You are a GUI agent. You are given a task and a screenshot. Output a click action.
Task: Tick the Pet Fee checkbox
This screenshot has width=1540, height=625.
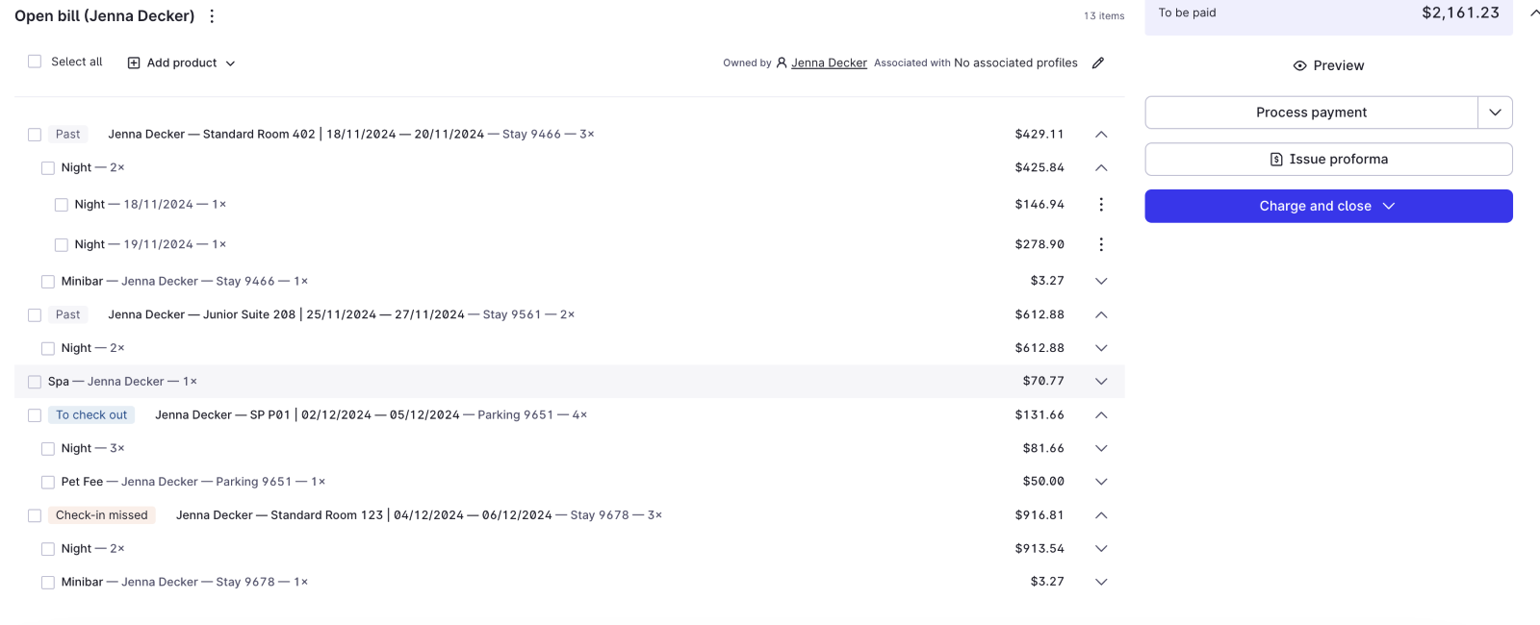(48, 482)
